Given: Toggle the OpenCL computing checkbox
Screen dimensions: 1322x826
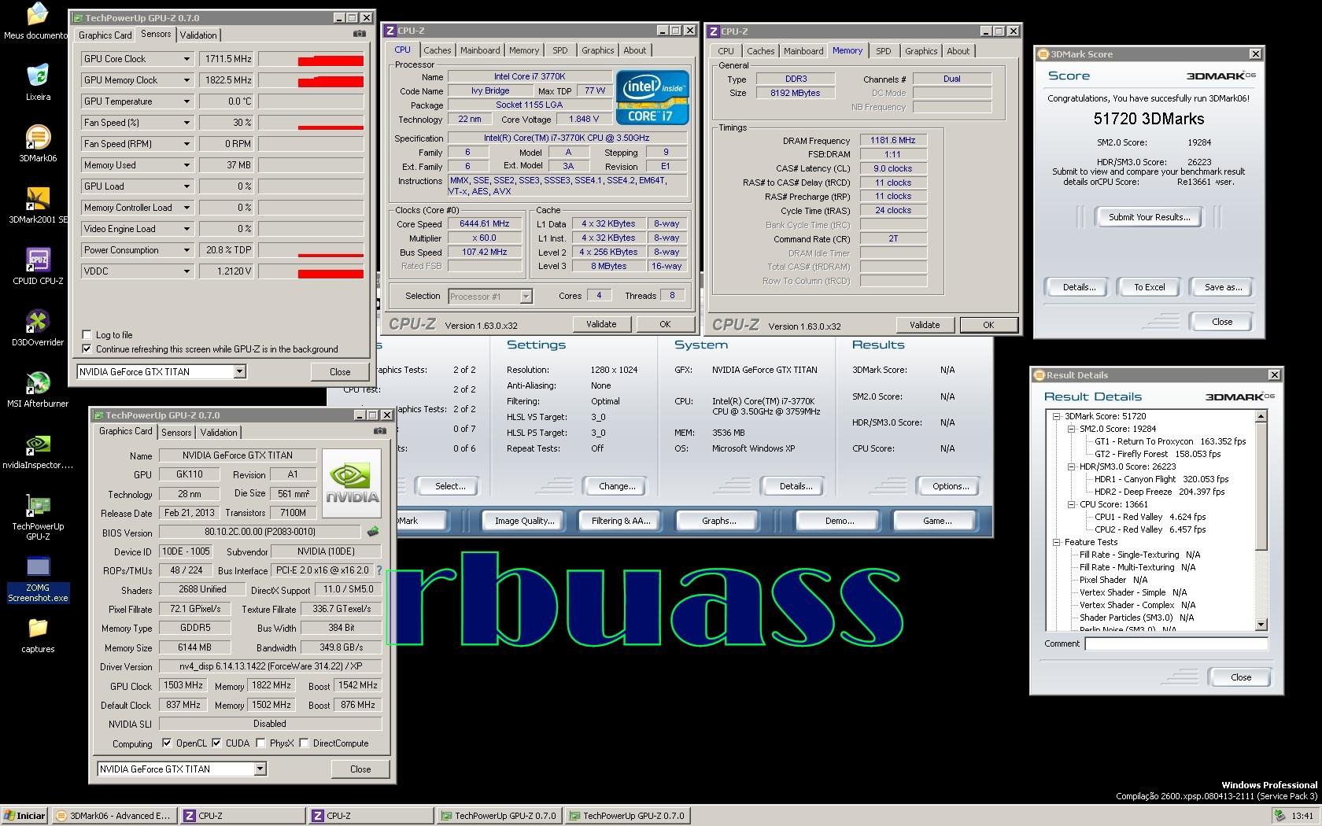Looking at the screenshot, I should click(x=167, y=743).
